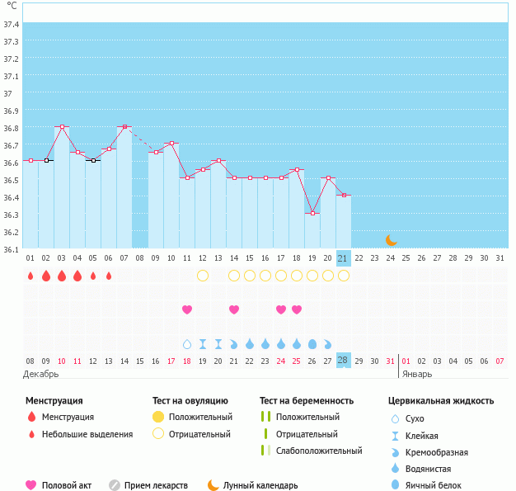Click the 'Прием лекарств' legend pill icon
This screenshot has width=516, height=491.
point(115,485)
